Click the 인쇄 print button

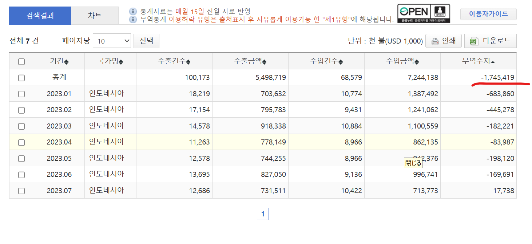click(443, 41)
